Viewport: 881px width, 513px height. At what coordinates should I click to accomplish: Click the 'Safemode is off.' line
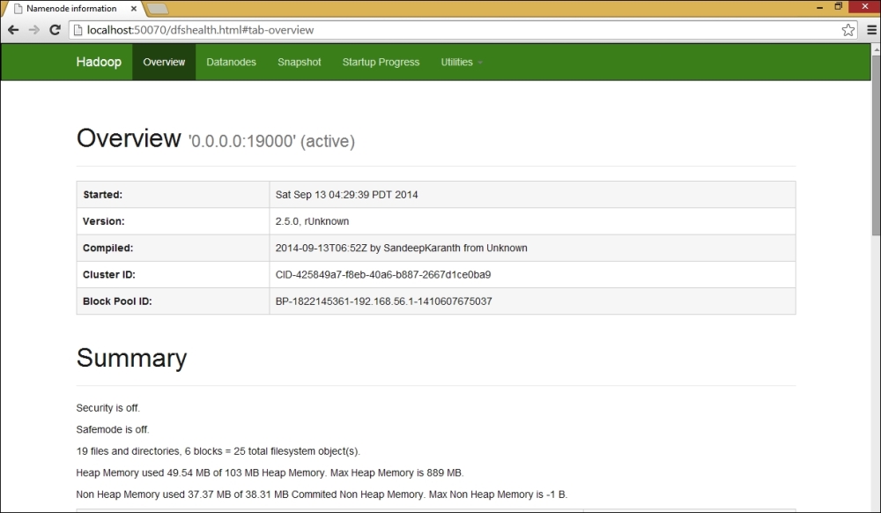point(113,429)
